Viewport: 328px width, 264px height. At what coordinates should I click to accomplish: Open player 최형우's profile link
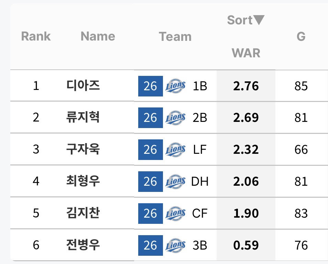pyautogui.click(x=83, y=181)
